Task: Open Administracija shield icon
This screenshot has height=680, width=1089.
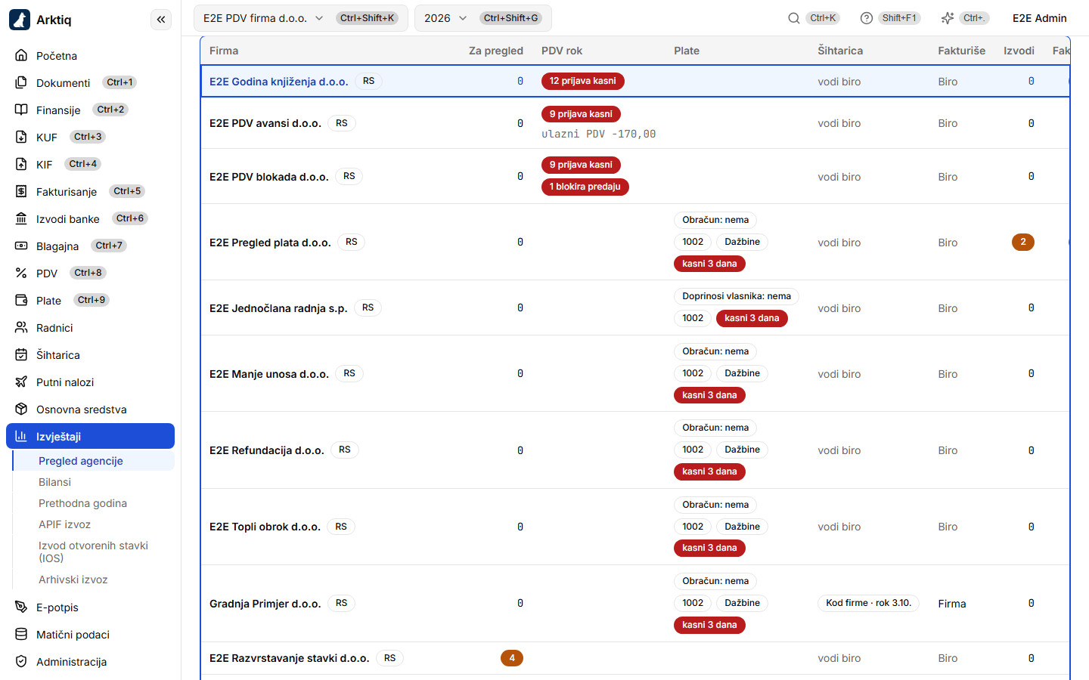Action: [x=21, y=662]
